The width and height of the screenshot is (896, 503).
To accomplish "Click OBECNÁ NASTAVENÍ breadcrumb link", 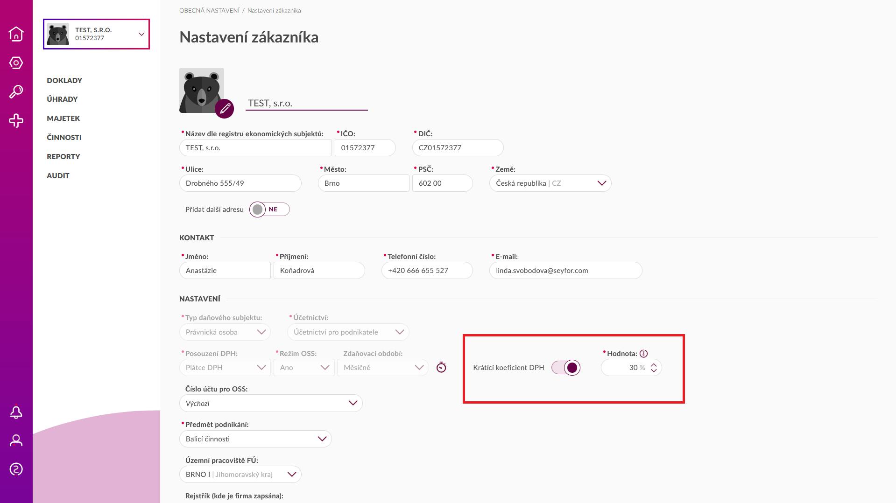I will pos(209,10).
